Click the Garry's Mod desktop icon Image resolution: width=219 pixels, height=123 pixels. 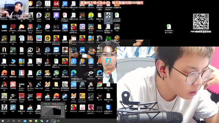click(x=91, y=63)
